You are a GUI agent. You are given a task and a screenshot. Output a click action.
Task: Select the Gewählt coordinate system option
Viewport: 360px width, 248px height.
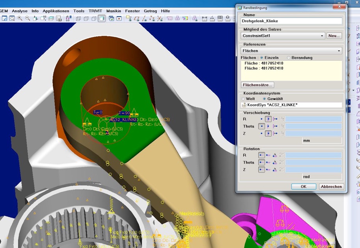click(265, 99)
